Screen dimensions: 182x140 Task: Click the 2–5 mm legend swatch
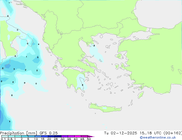coord(25,136)
